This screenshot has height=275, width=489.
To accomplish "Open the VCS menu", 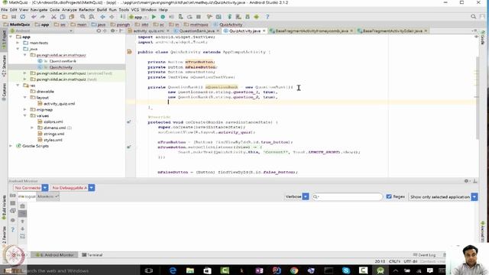I will click(x=134, y=10).
